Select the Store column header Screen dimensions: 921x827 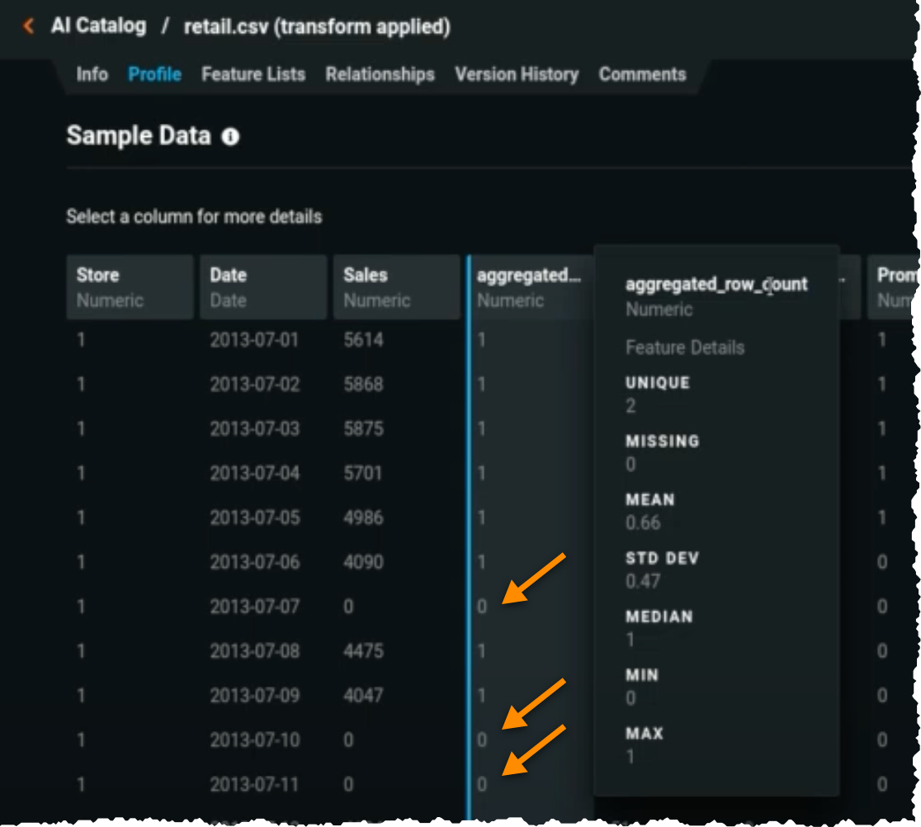coord(130,286)
